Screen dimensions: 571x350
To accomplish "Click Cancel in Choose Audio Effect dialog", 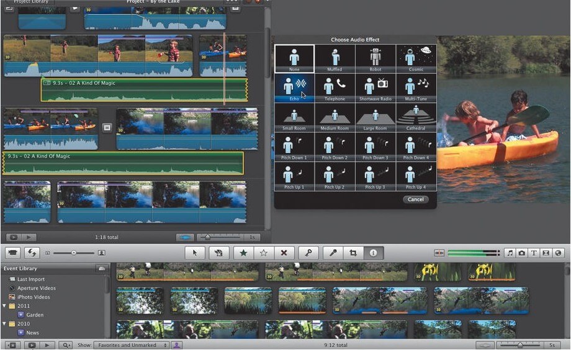I will pos(415,199).
